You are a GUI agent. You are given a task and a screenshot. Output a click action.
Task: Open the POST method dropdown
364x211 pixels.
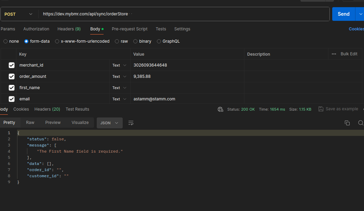pos(19,14)
